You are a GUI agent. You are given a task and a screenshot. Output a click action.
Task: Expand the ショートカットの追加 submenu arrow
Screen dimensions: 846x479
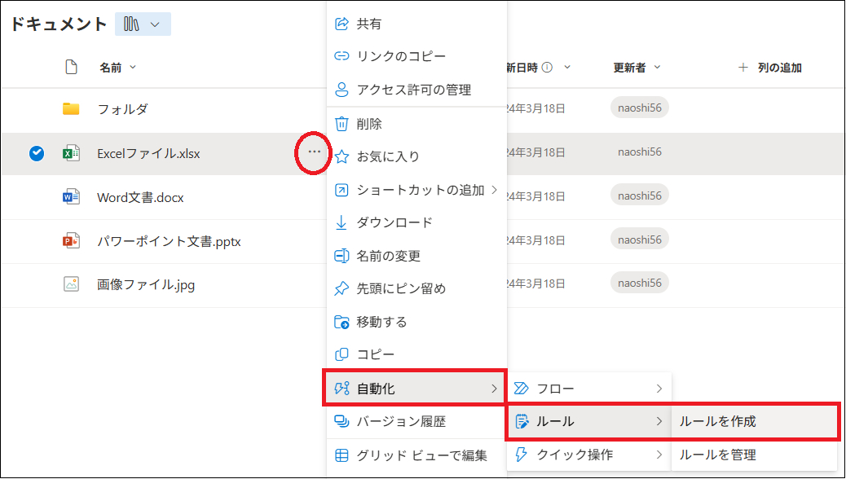[x=494, y=189]
